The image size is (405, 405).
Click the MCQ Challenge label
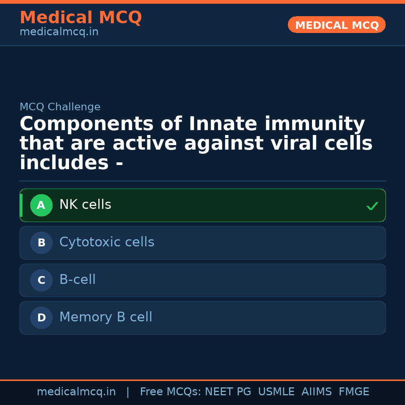(x=60, y=107)
